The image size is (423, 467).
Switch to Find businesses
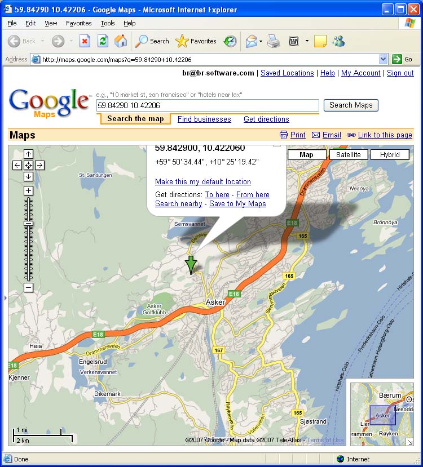click(x=204, y=119)
